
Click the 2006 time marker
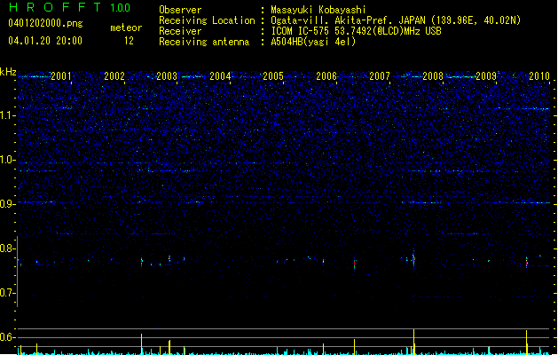(x=326, y=76)
